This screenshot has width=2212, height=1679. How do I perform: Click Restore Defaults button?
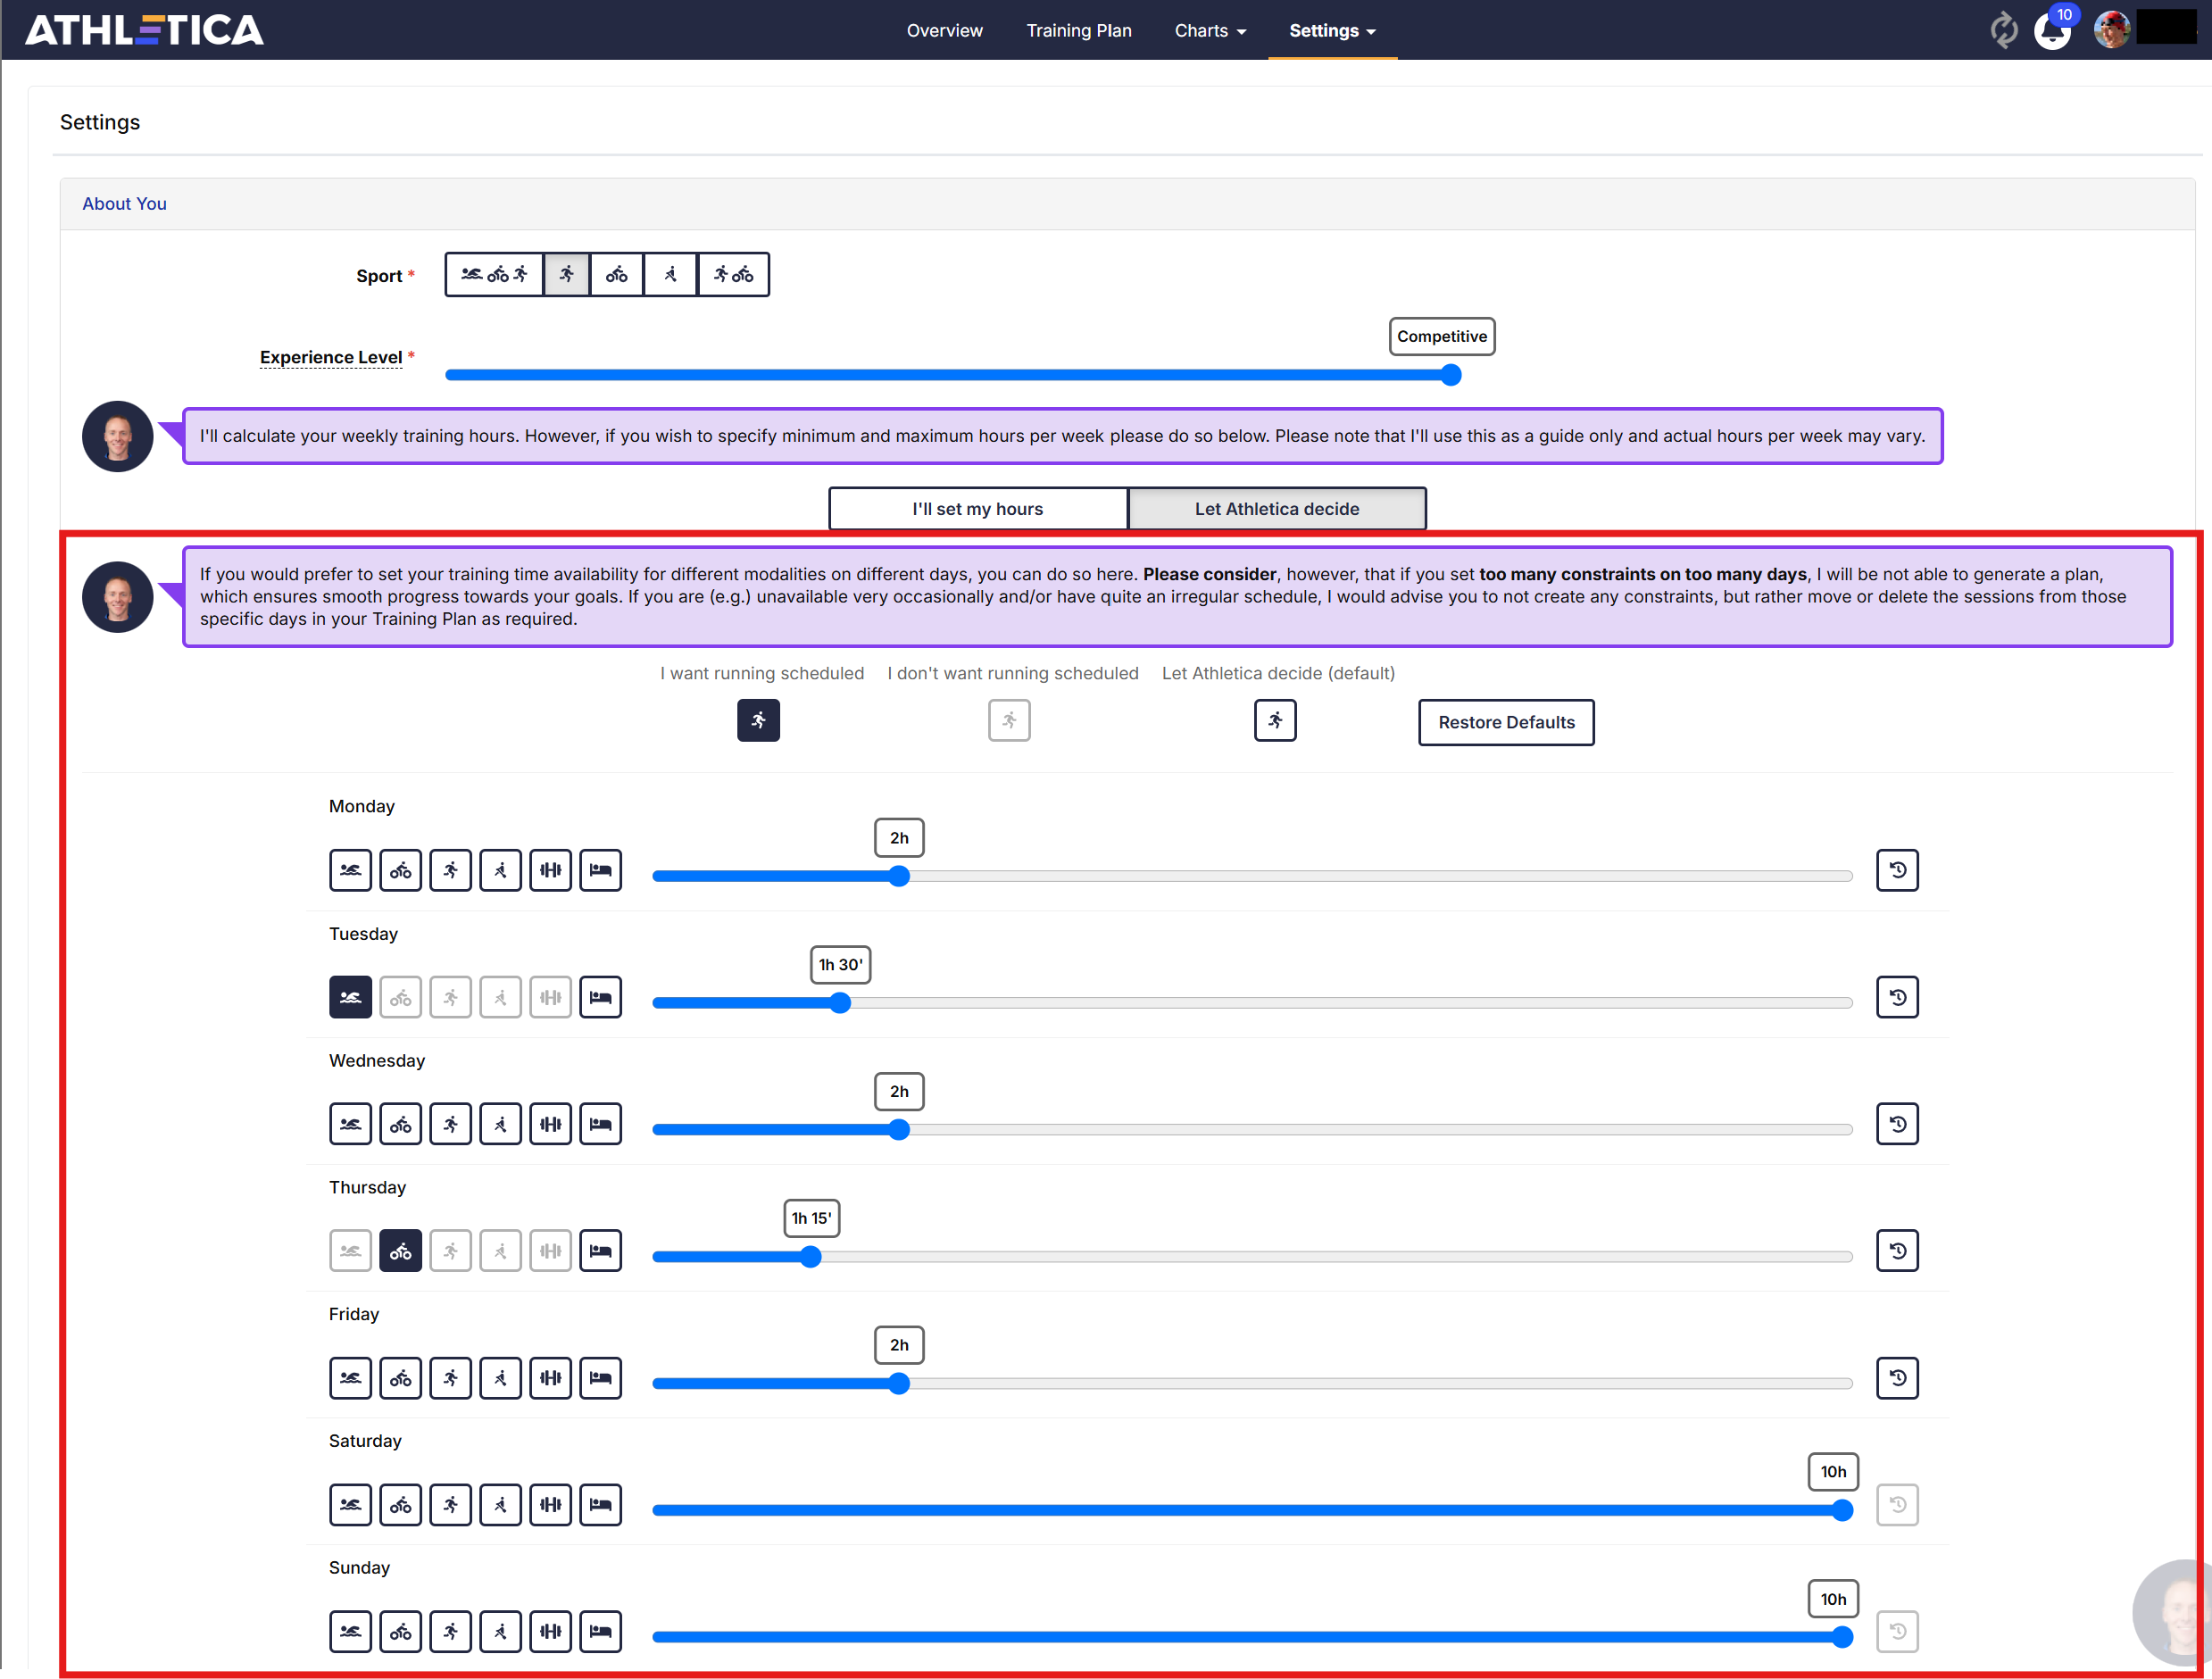coord(1506,722)
